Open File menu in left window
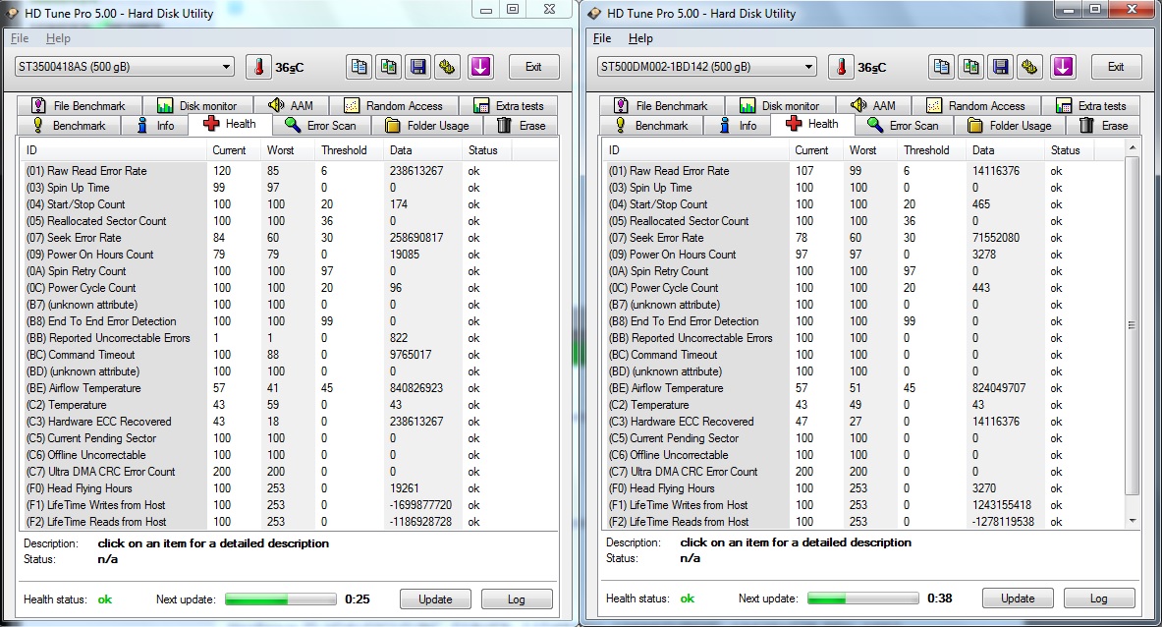The image size is (1162, 627). (20, 38)
